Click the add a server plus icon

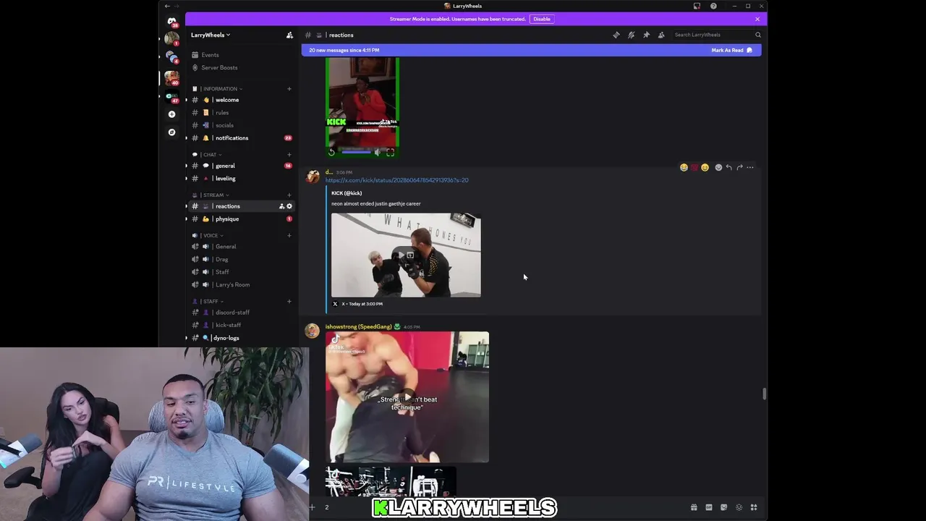pos(171,114)
